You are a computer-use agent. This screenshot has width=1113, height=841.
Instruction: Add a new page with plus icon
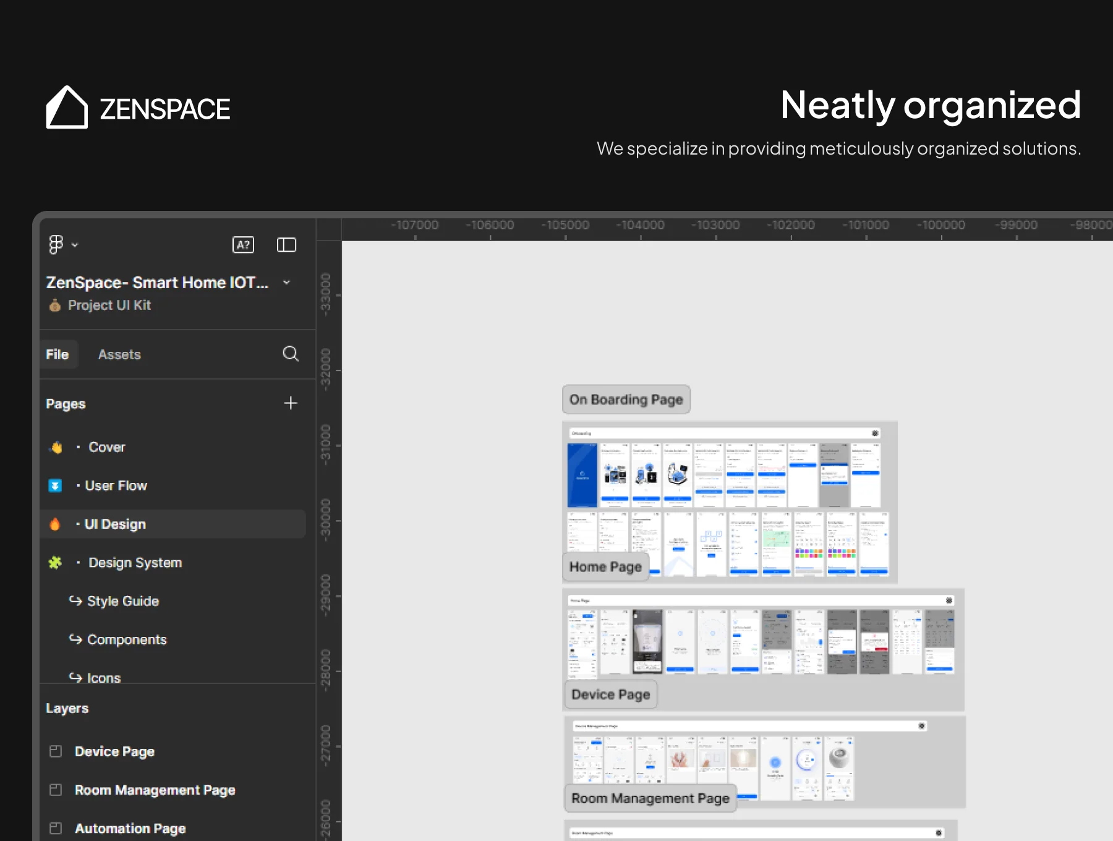291,403
